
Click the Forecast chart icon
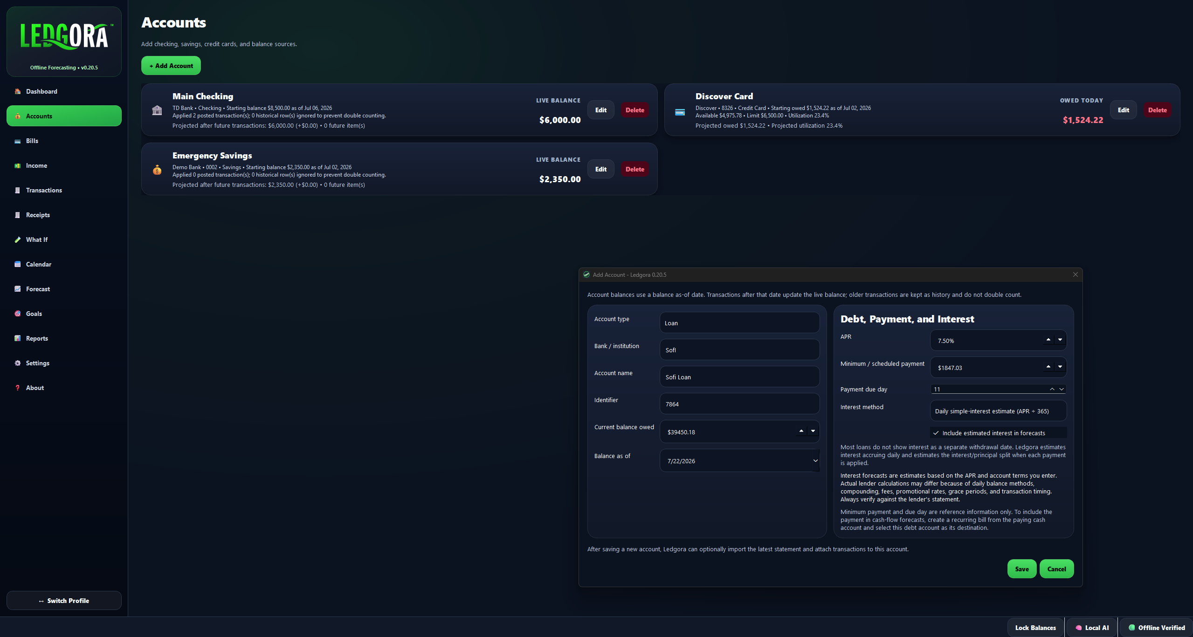[18, 289]
